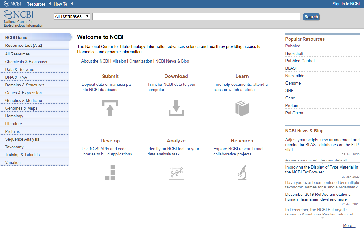
Task: Open Chemicals & Bioassays category
Action: (35, 62)
